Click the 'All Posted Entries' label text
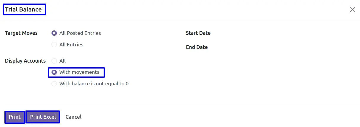Viewport: 360px width, 127px height. tap(80, 33)
